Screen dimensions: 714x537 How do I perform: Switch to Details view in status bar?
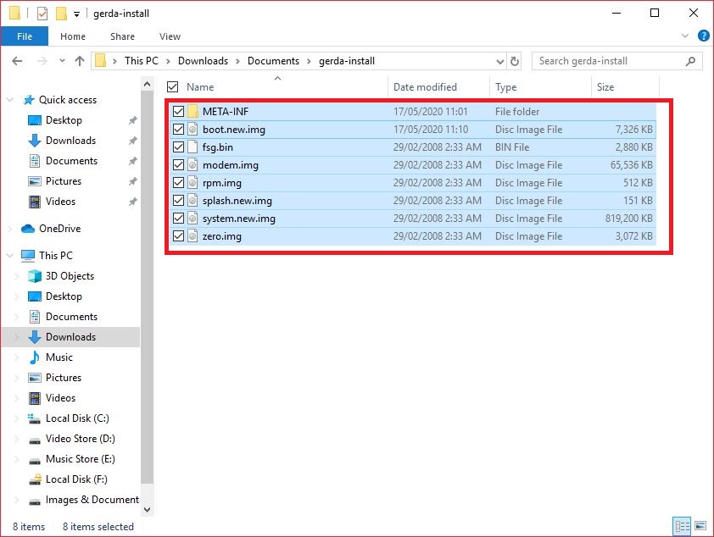pos(682,527)
